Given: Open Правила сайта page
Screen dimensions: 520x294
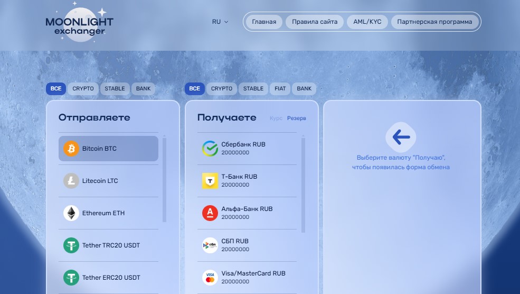Looking at the screenshot, I should click(315, 22).
